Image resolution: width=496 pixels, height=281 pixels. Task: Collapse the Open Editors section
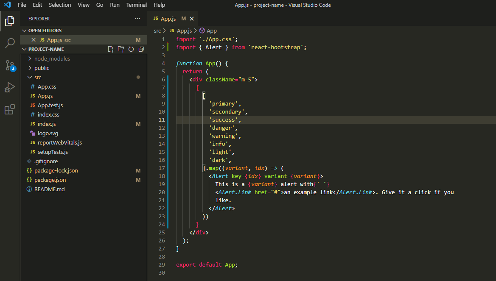[x=45, y=31]
